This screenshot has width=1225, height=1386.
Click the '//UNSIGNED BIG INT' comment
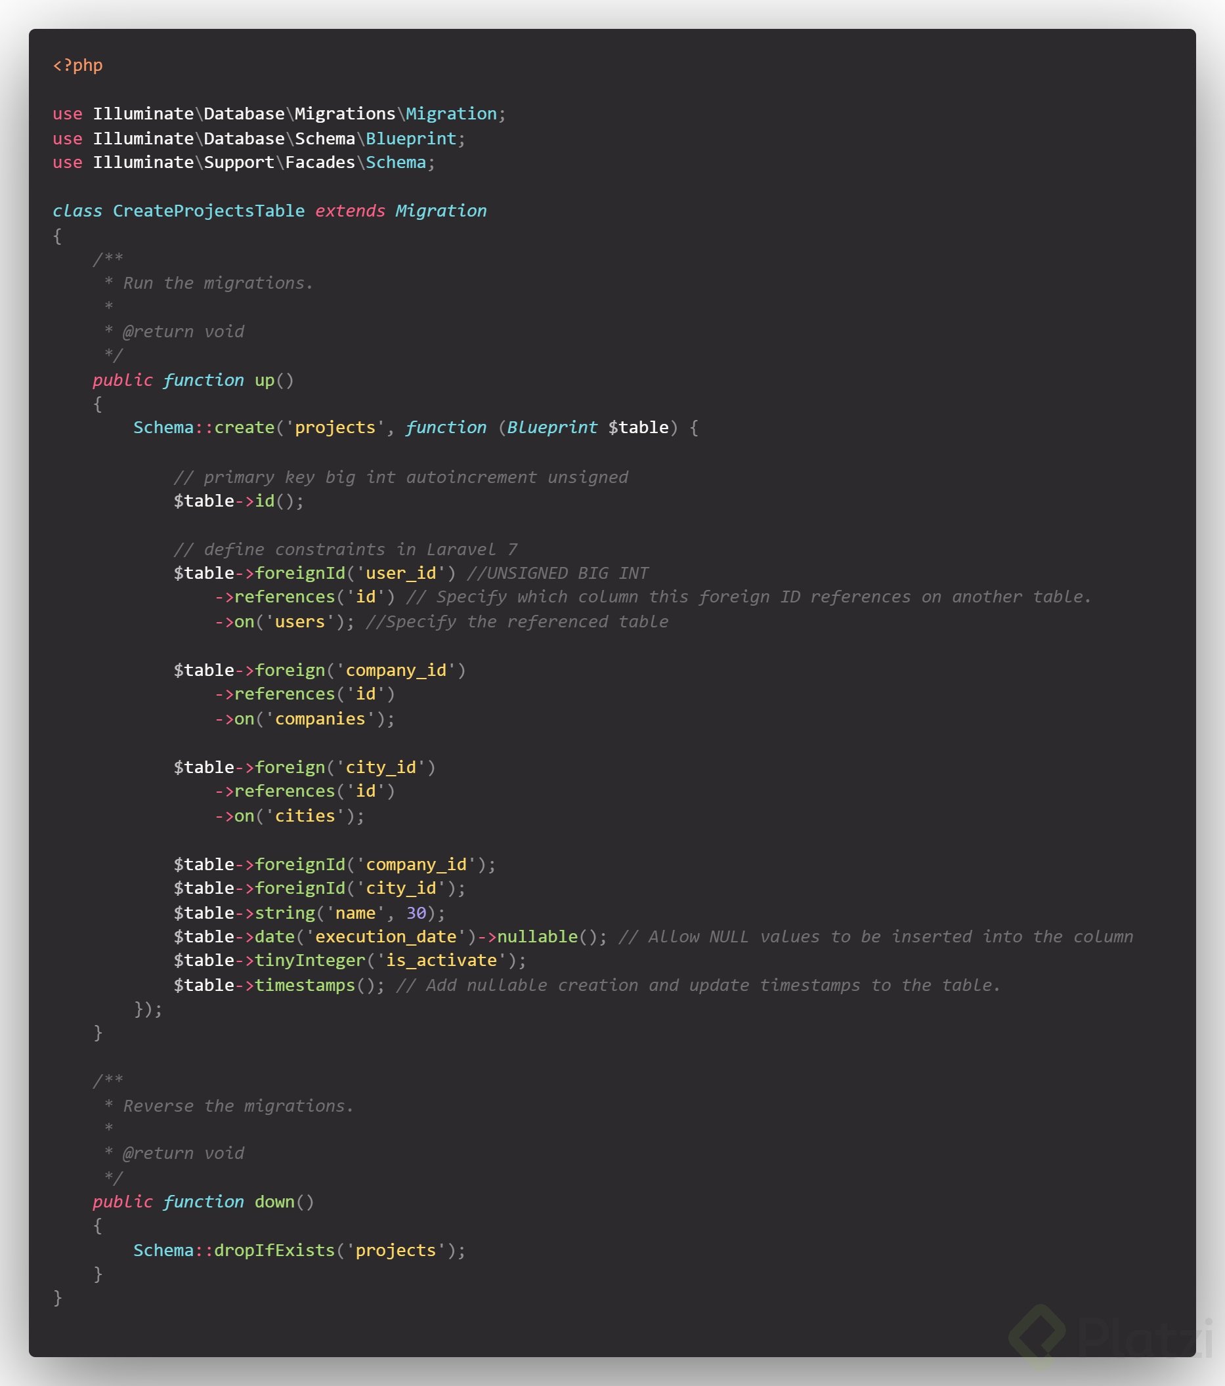tap(557, 574)
